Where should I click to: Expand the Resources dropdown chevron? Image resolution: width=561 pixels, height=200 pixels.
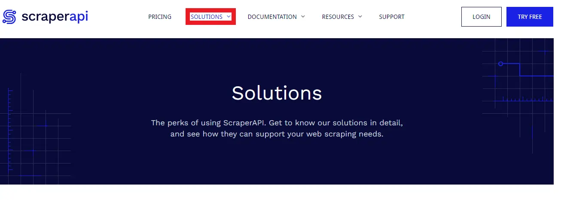coord(360,17)
